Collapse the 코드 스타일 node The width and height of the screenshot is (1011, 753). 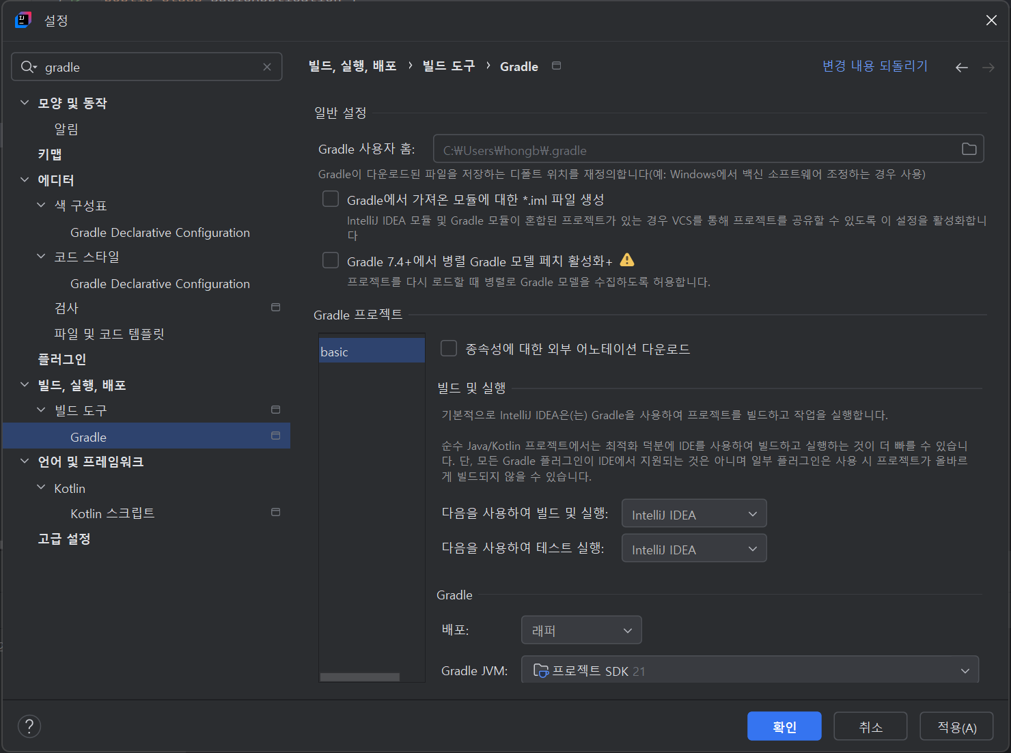coord(41,255)
